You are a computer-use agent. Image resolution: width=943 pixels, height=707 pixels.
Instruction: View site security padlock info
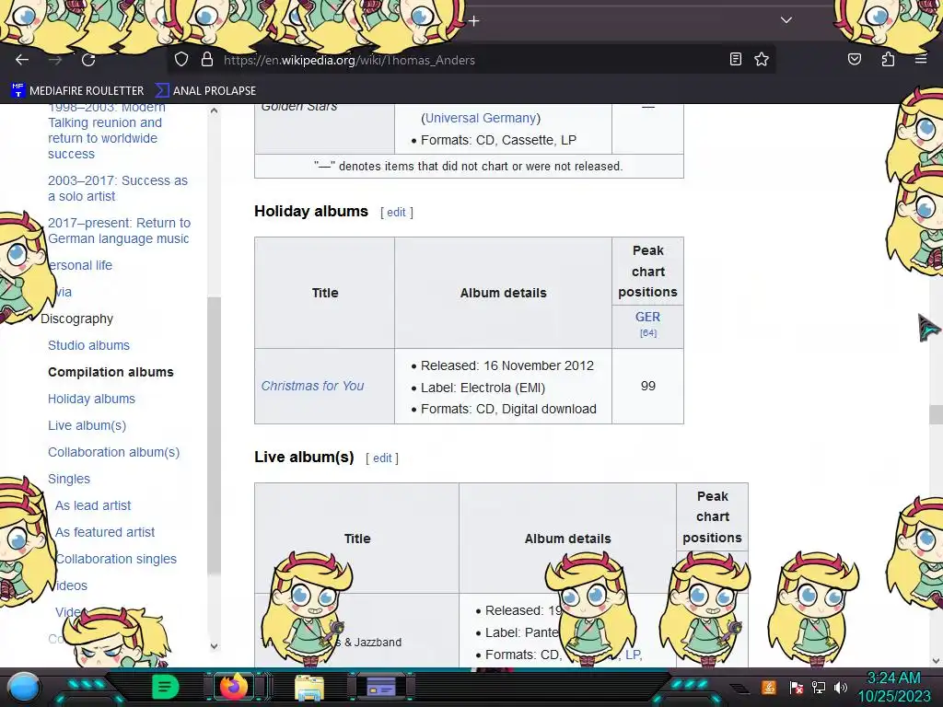click(x=207, y=60)
